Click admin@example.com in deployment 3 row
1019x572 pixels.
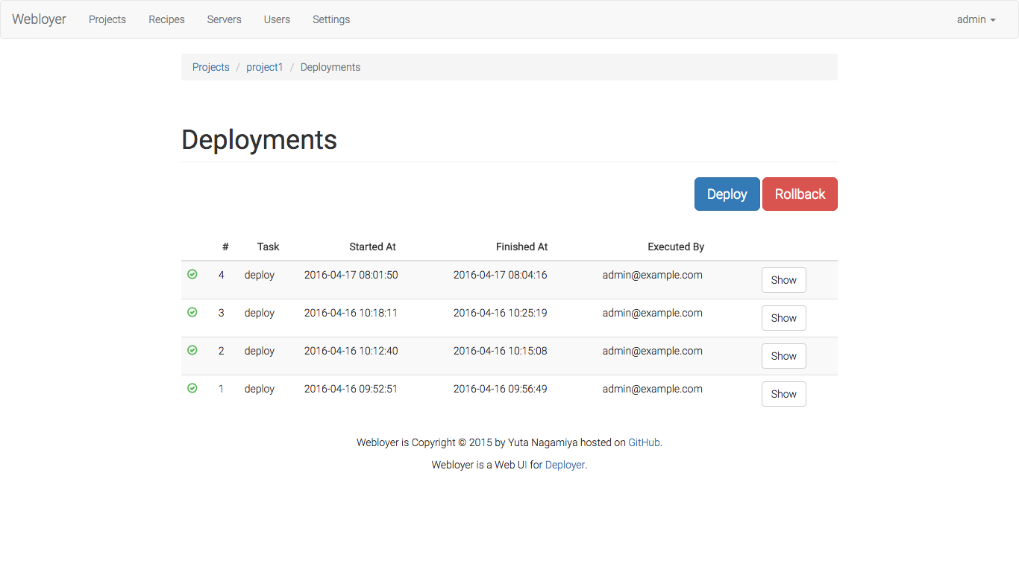tap(653, 313)
